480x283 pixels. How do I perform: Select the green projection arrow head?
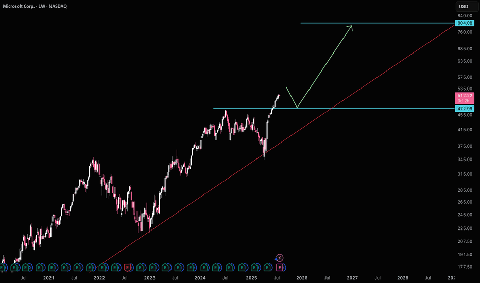pos(351,26)
